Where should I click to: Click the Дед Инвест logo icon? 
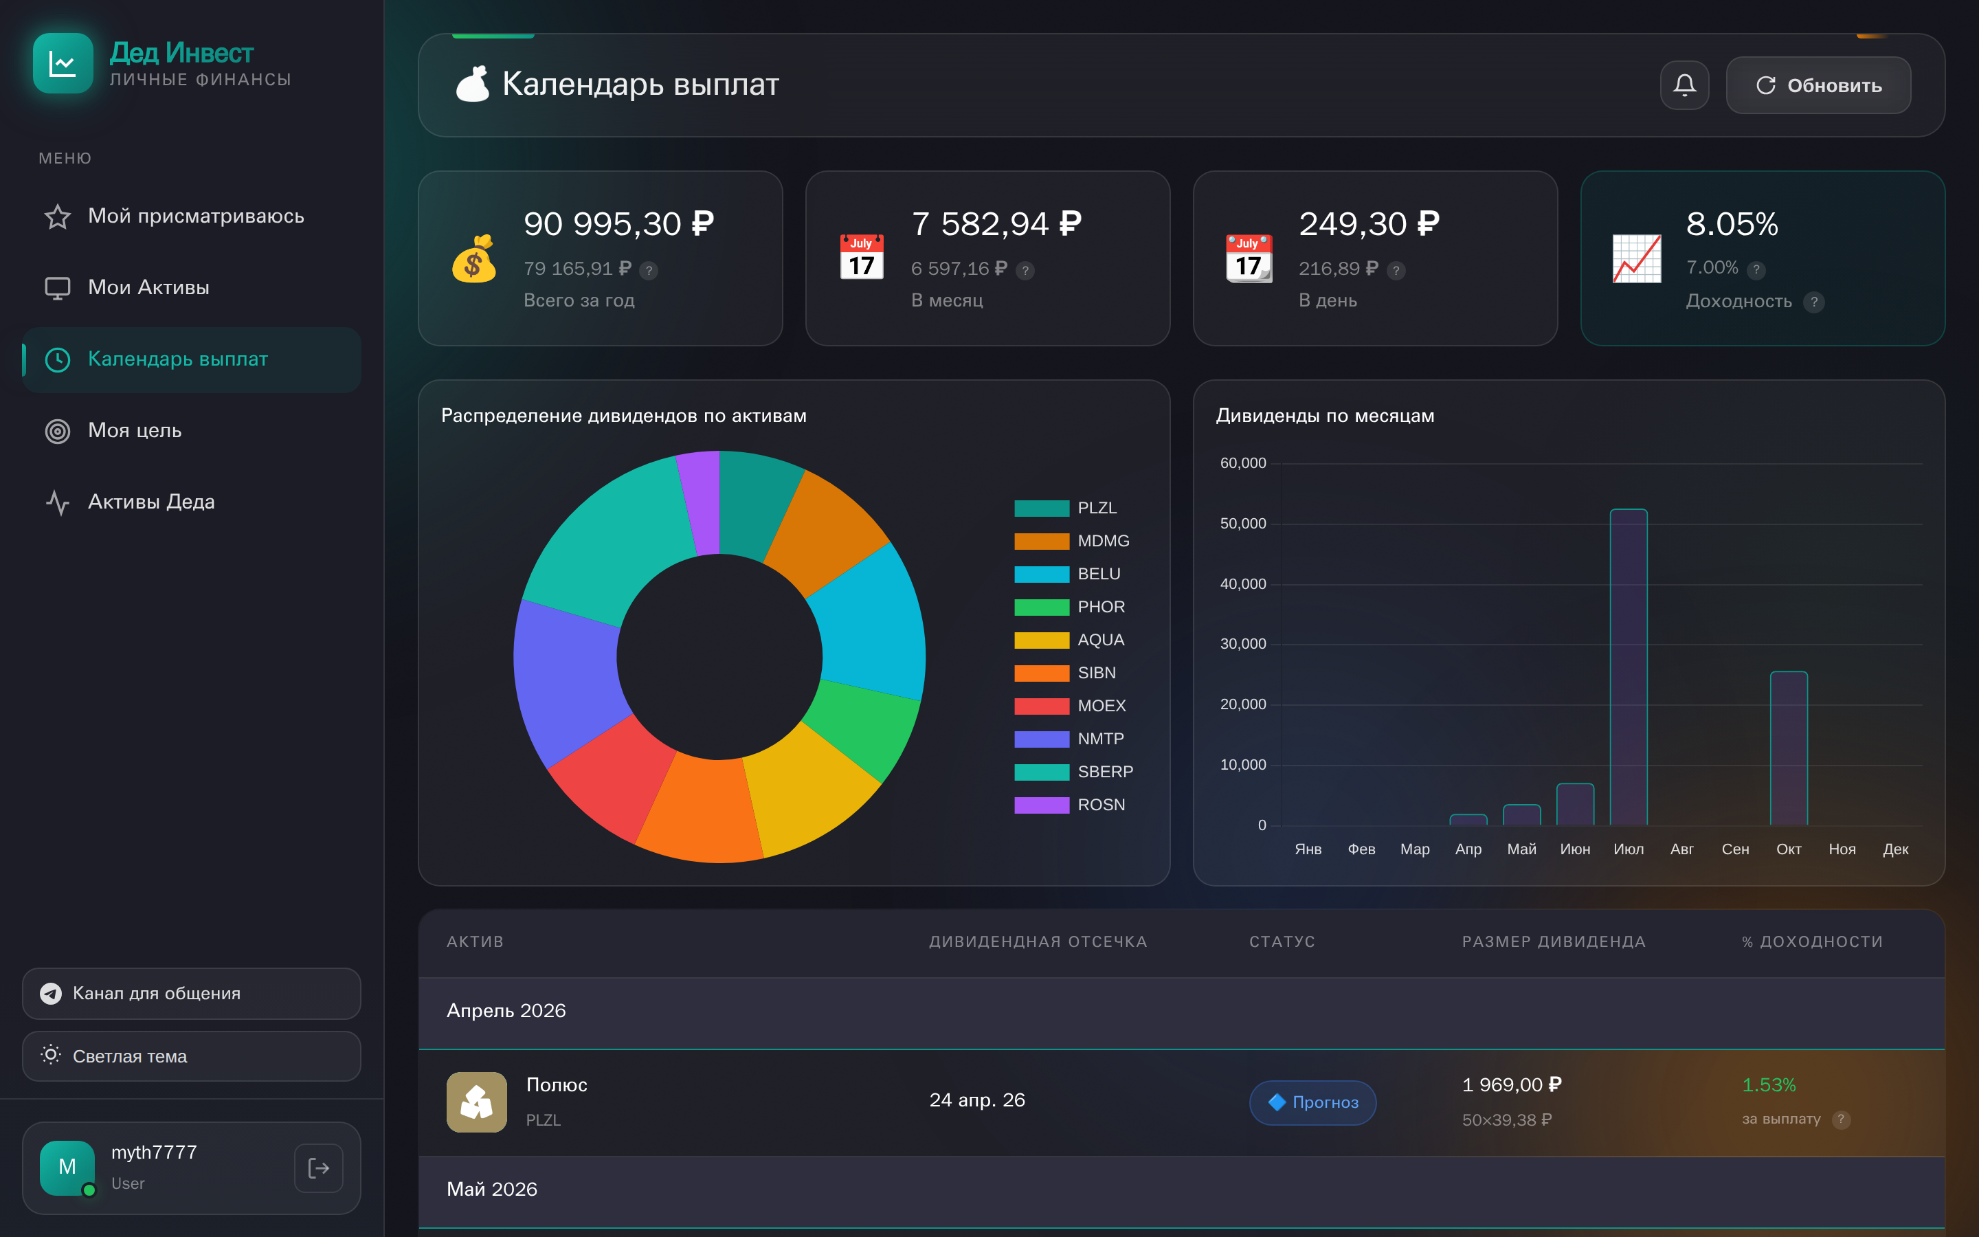pos(63,64)
